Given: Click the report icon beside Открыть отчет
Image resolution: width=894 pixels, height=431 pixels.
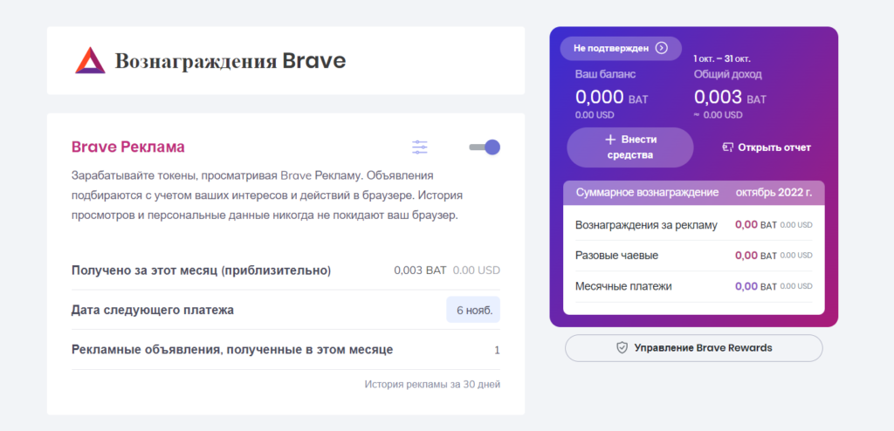Looking at the screenshot, I should (727, 147).
